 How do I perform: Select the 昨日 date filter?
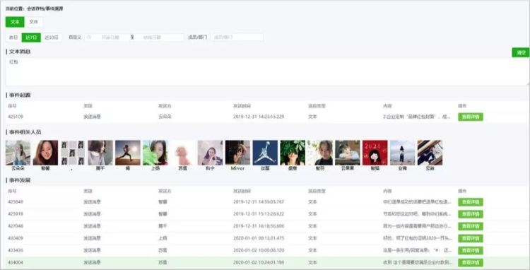(x=13, y=37)
